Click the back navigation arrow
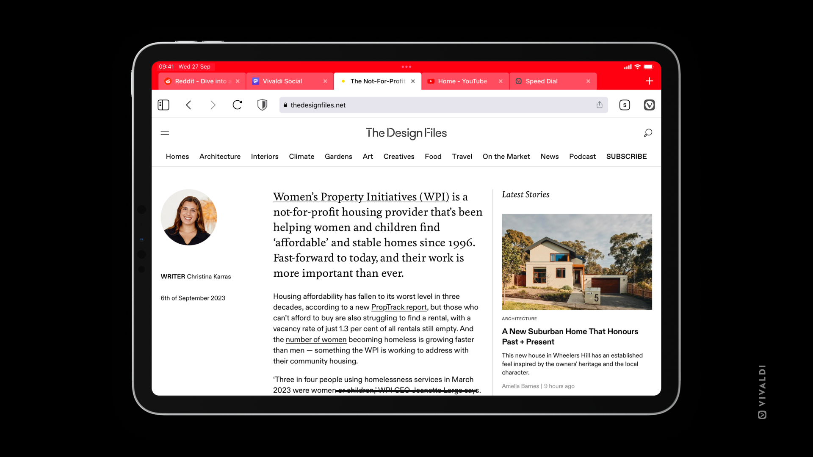Image resolution: width=813 pixels, height=457 pixels. 188,105
